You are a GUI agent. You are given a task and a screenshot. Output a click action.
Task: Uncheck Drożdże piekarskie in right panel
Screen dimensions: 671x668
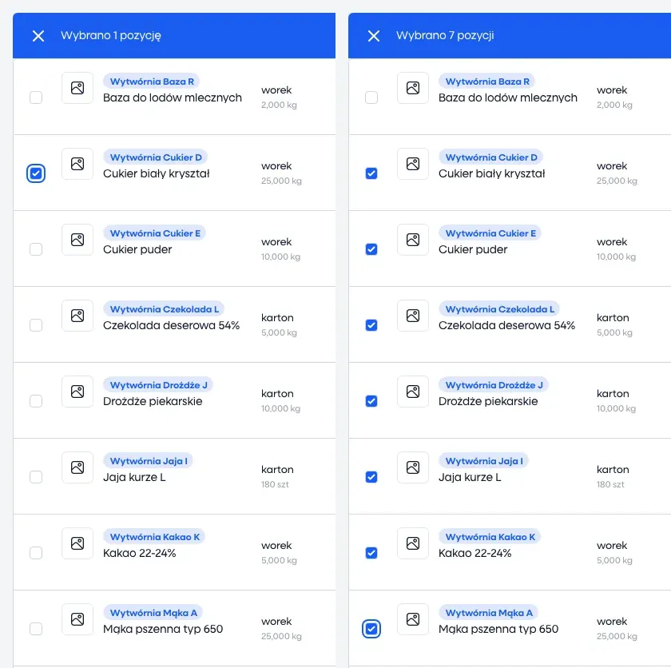371,401
